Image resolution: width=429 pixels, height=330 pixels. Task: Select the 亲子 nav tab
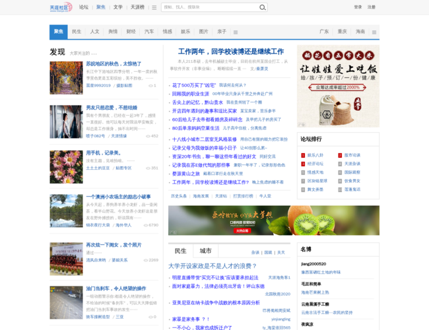click(222, 32)
